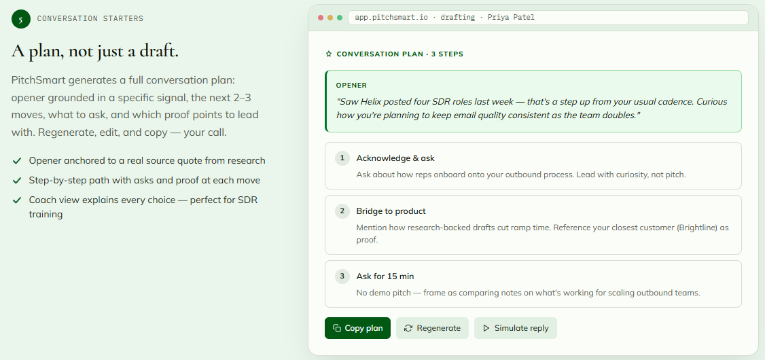Open the Ask for 15 min step card
765x360 pixels.
click(x=533, y=284)
